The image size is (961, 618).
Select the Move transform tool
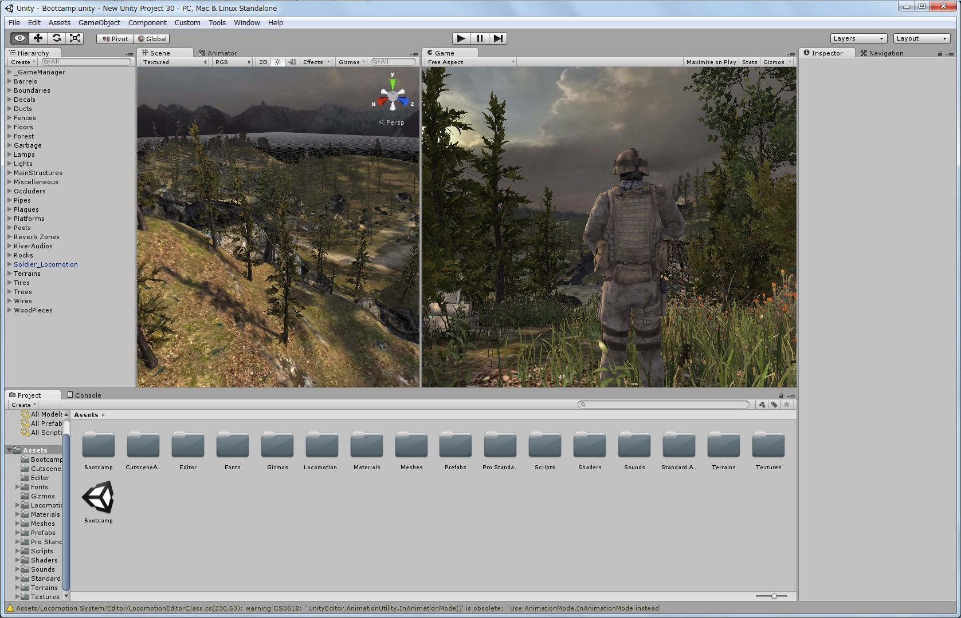click(38, 38)
